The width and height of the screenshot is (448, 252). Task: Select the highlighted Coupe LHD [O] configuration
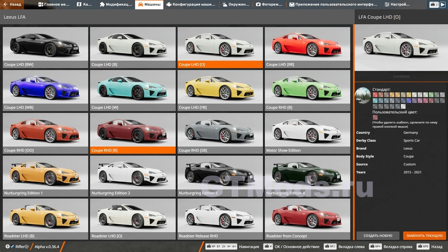(x=220, y=48)
